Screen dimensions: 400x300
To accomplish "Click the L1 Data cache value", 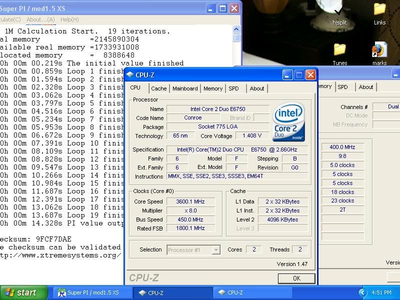I will (x=282, y=201).
